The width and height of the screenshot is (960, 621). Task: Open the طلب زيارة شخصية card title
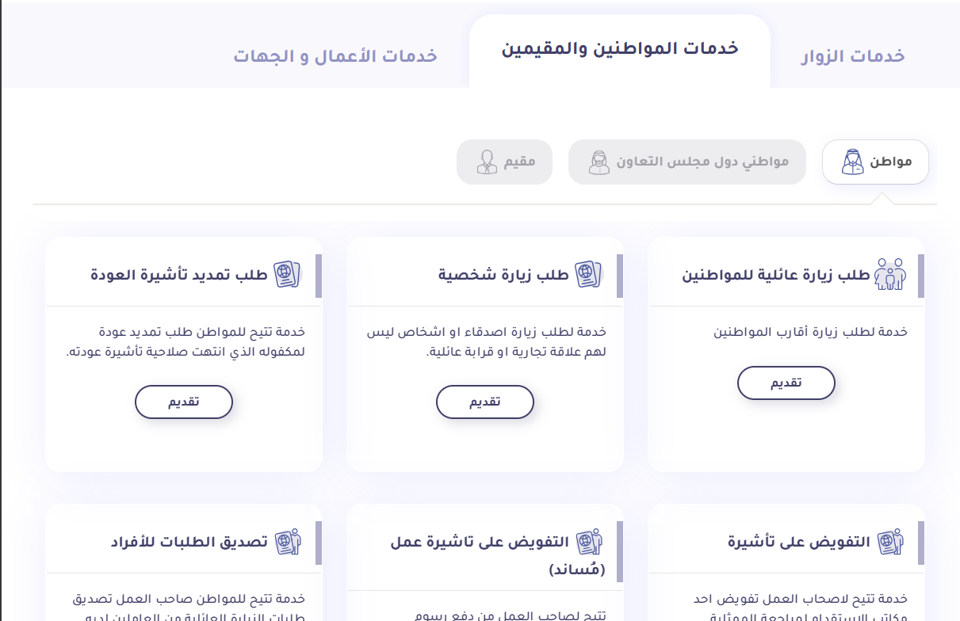tap(503, 275)
